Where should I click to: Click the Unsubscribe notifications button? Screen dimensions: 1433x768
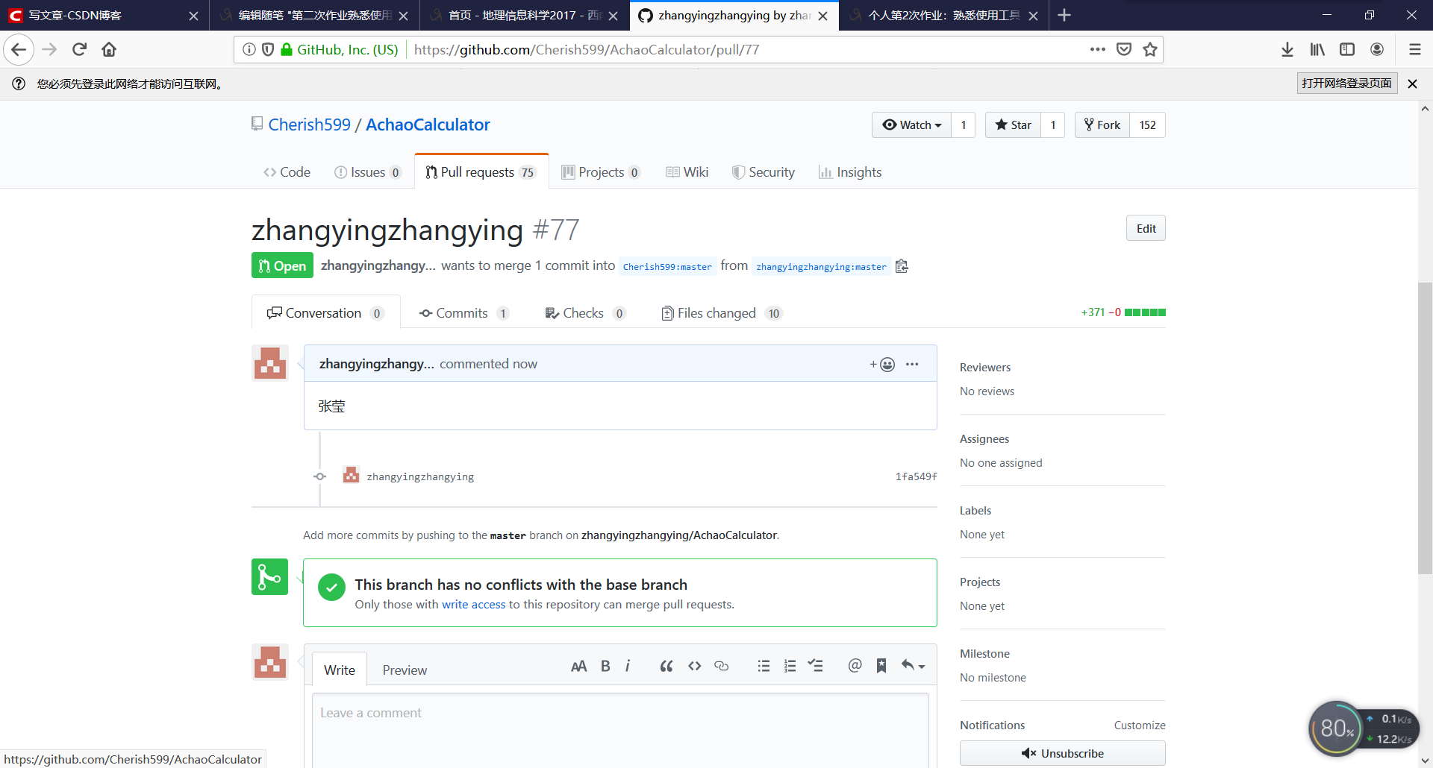pyautogui.click(x=1062, y=753)
